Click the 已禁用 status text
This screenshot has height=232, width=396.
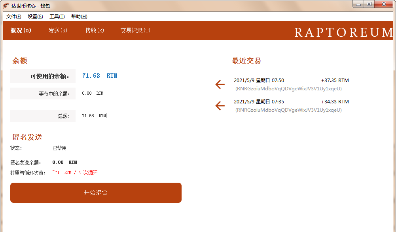60,148
